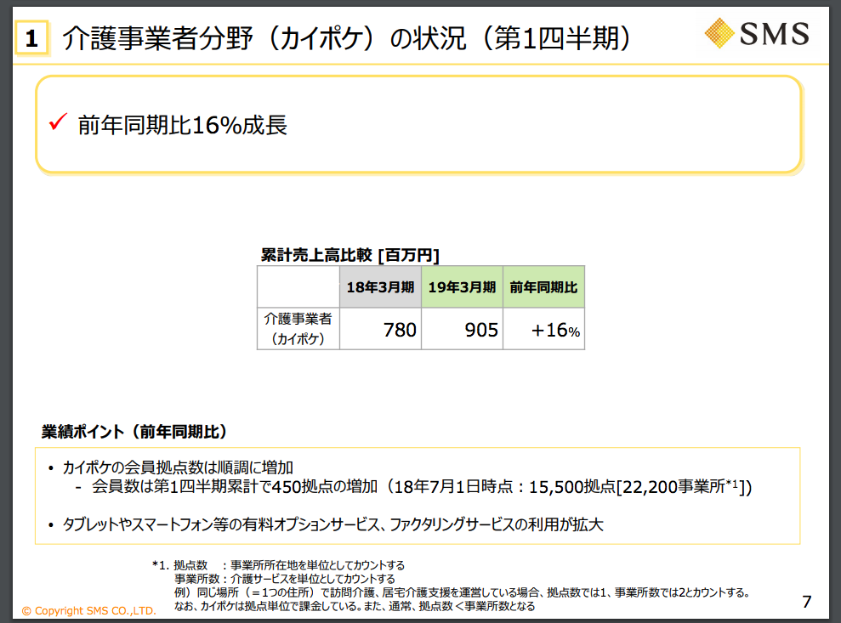Click the heading 業績ポイント（前年同期比）
Viewport: 841px width, 623px height.
pyautogui.click(x=134, y=431)
